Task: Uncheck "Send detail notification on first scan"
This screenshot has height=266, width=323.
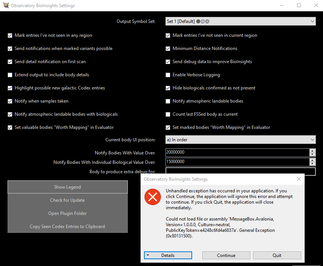Action: pos(10,62)
